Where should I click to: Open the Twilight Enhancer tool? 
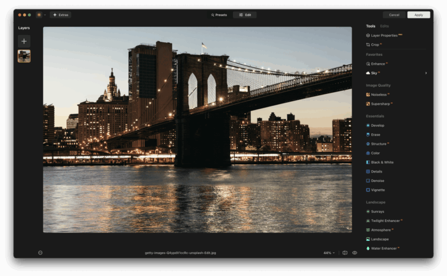pyautogui.click(x=385, y=221)
